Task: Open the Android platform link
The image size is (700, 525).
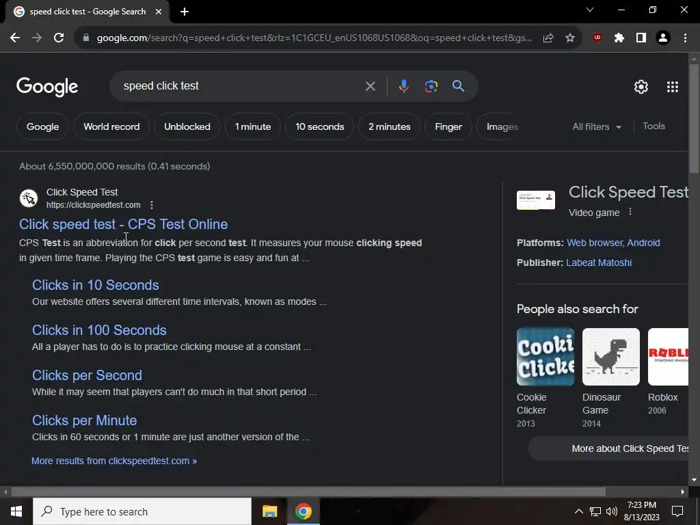Action: click(643, 243)
